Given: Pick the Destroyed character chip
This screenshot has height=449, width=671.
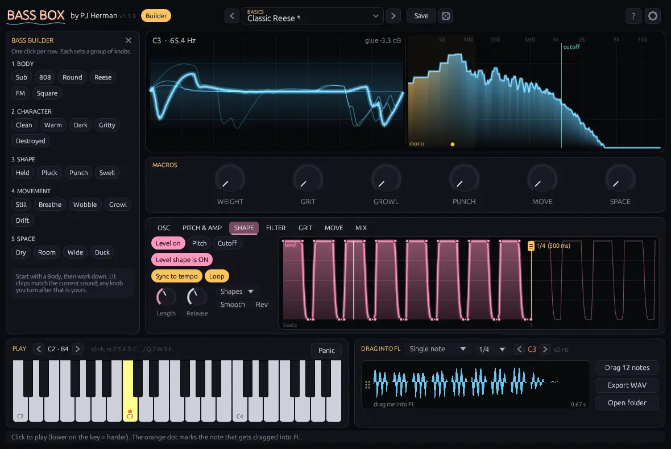Looking at the screenshot, I should pos(30,141).
